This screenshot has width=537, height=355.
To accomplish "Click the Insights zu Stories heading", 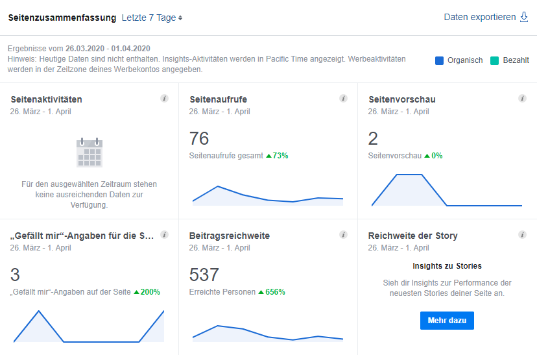I will coord(447,266).
